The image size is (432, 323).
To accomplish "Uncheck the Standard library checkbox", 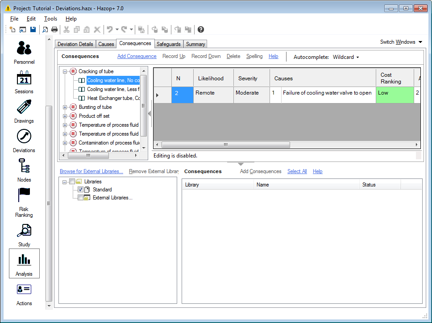I will pos(80,190).
